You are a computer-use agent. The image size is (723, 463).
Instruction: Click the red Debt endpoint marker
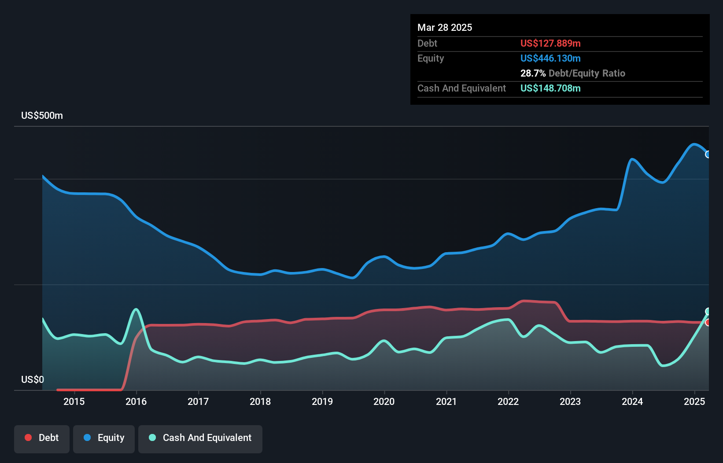tap(708, 322)
